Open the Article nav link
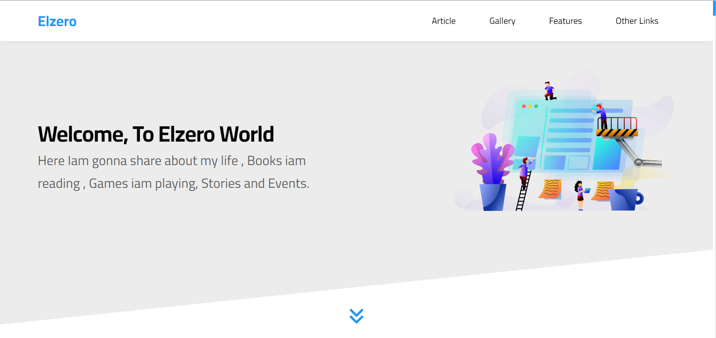Screen dimensions: 716x338 (x=443, y=21)
